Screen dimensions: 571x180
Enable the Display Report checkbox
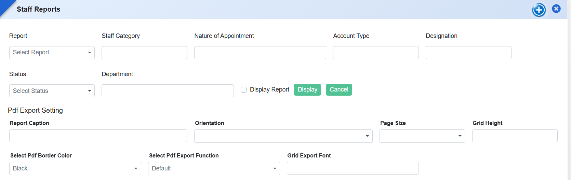[244, 90]
